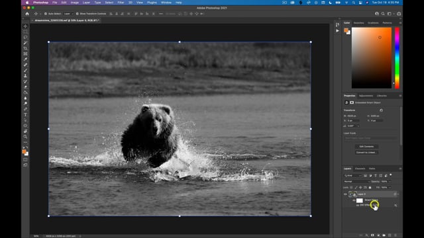Toggle visibility eye of Smart Filters
The width and height of the screenshot is (424, 238).
tap(354, 200)
